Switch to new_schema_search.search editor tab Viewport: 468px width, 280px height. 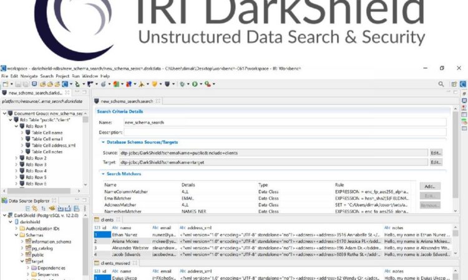[x=127, y=101]
